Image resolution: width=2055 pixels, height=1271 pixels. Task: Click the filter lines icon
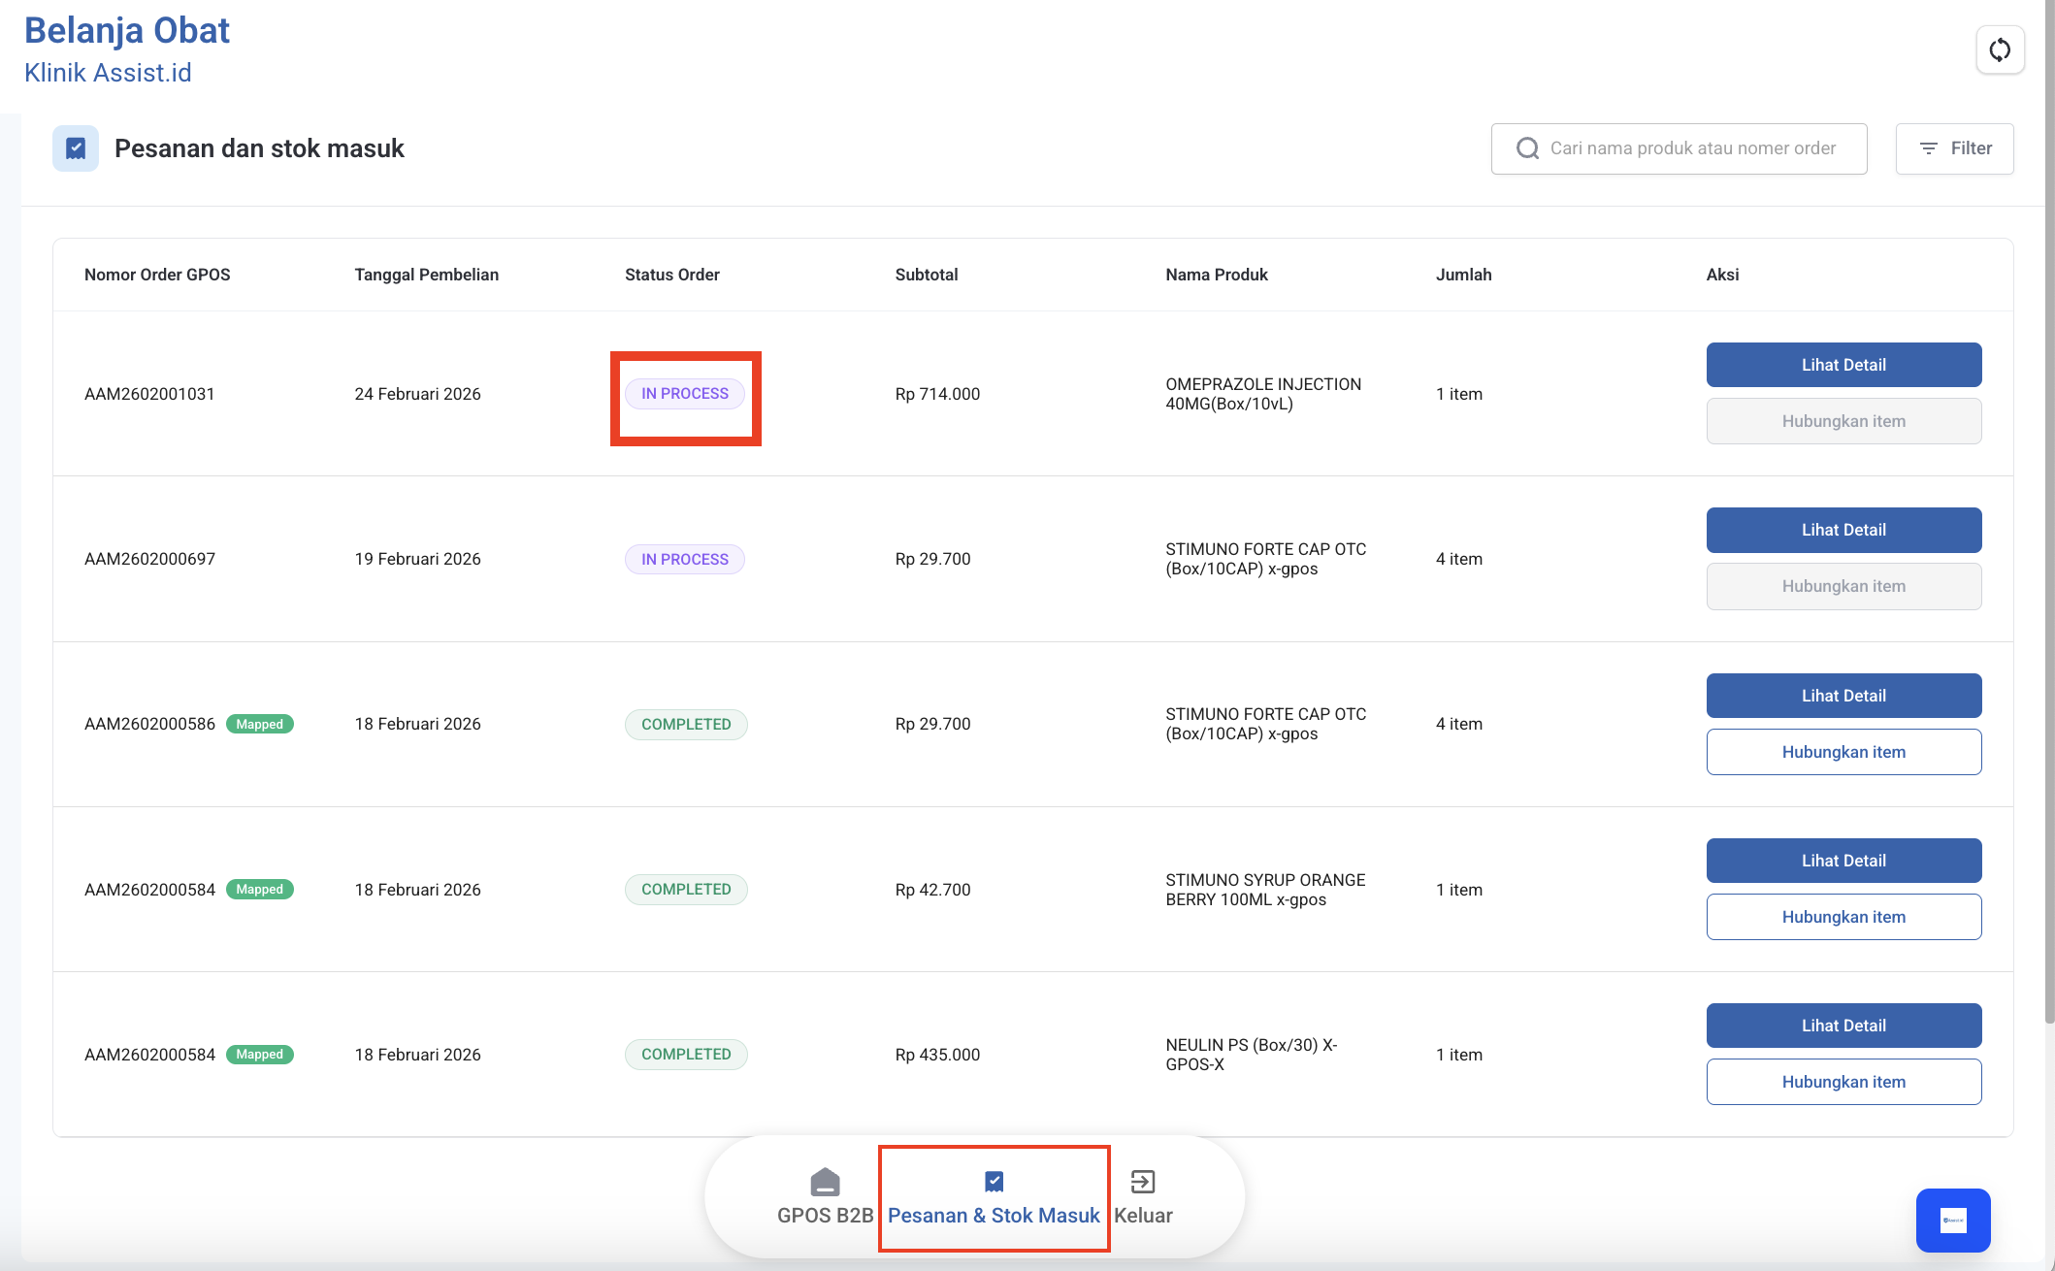coord(1929,148)
